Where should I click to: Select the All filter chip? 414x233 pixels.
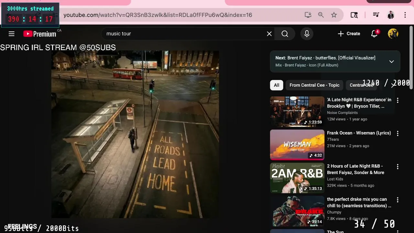click(x=277, y=85)
